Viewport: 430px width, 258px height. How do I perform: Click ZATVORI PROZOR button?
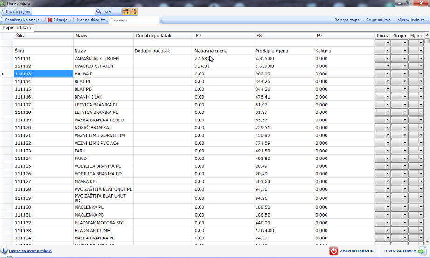coord(352,251)
